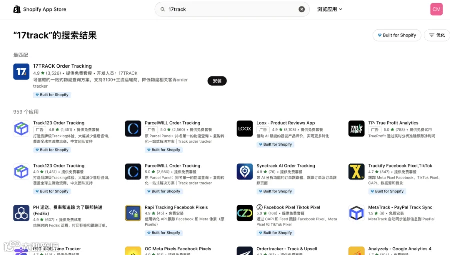Click Built for Shopify badge under 17TRACK
450x255 pixels.
[52, 94]
